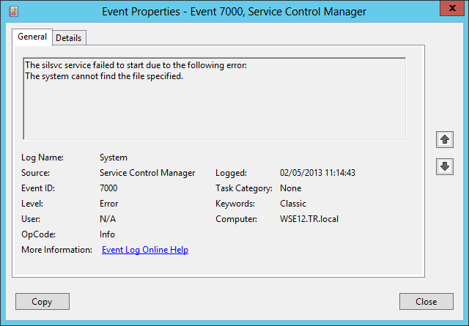
Task: Click the User value N/A
Action: [108, 219]
